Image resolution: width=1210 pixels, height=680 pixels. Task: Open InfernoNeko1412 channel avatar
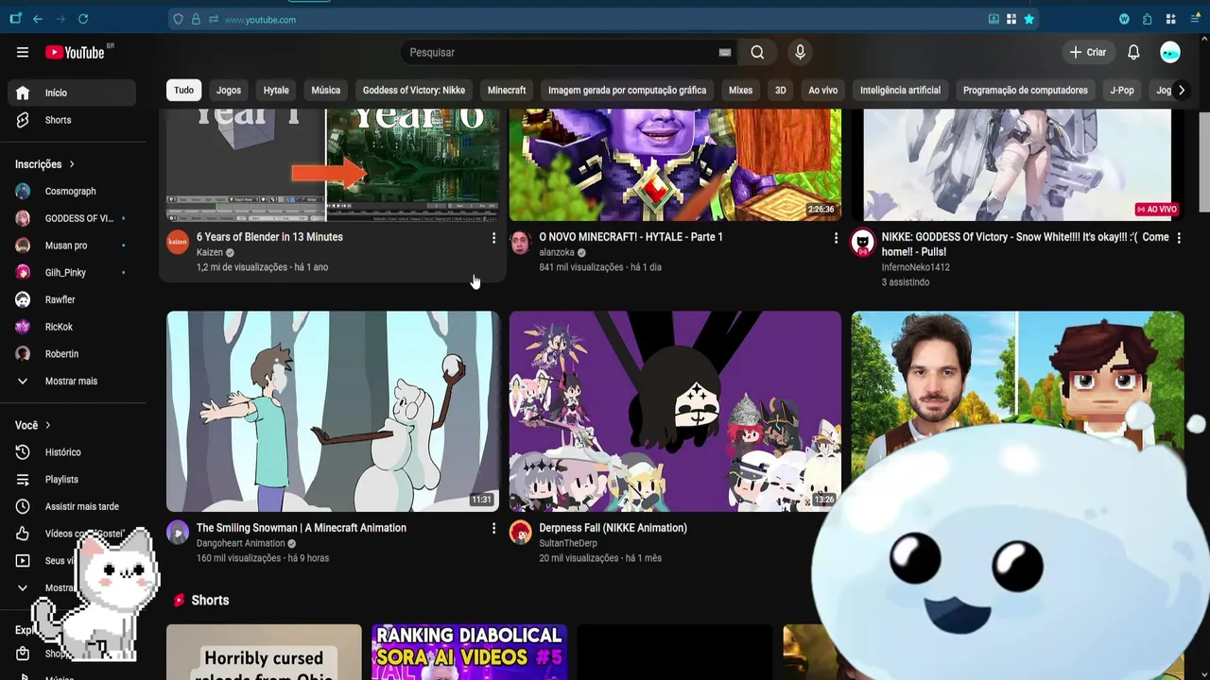[862, 242]
